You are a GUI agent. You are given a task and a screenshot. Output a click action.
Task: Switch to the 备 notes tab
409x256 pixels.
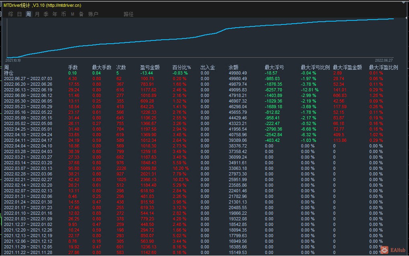(81, 14)
